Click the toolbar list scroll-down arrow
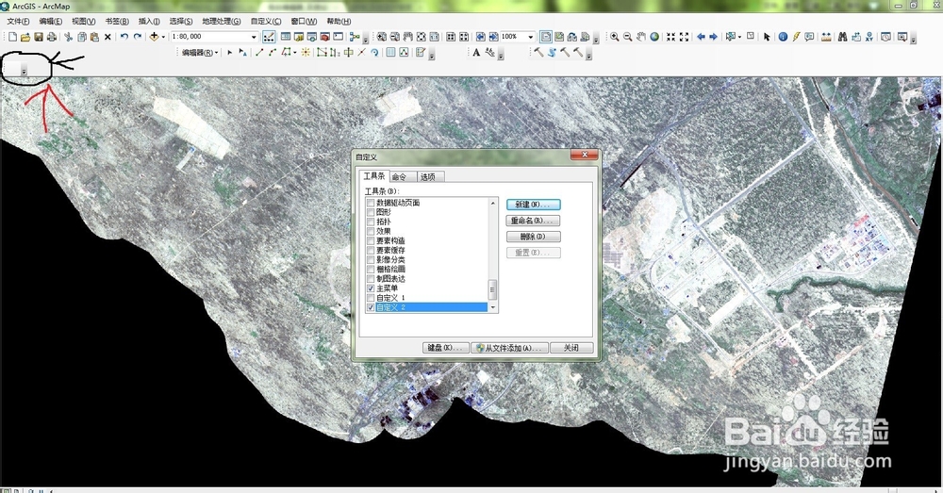 pos(493,308)
